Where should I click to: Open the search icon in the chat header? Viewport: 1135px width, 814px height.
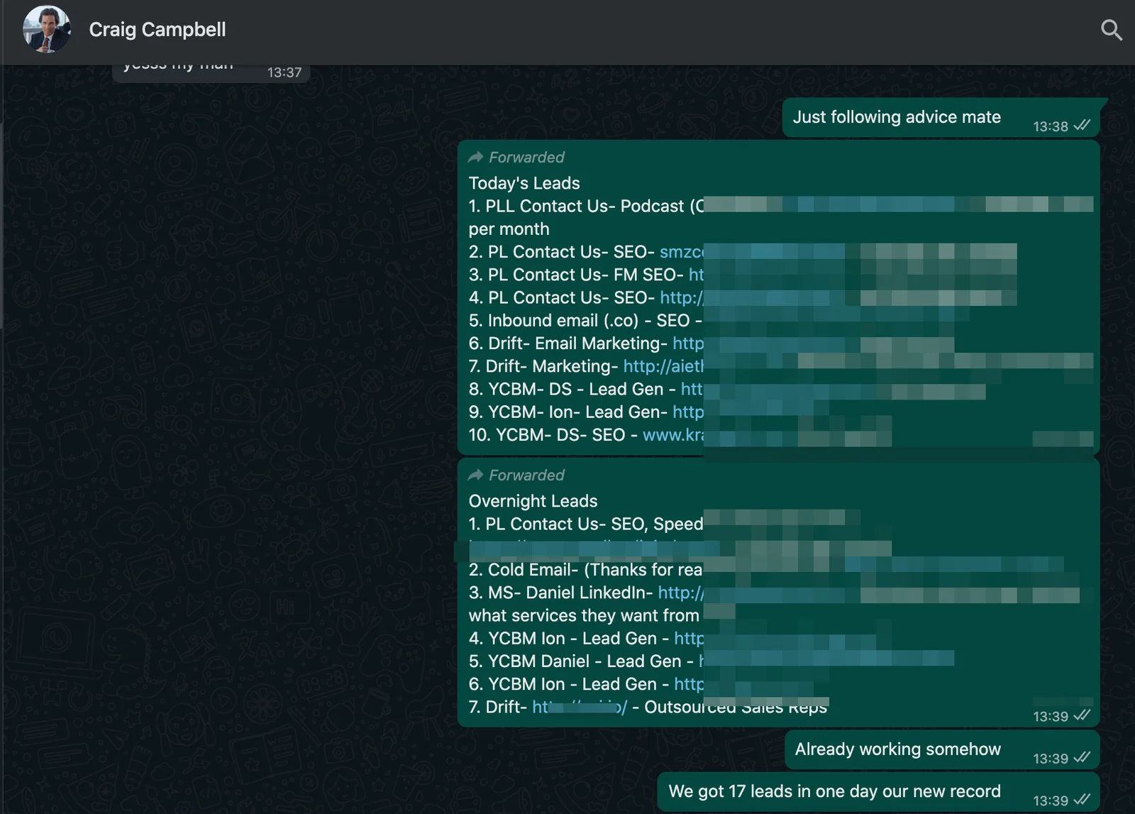click(x=1111, y=30)
